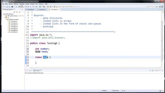Click the green Run button icon
The height and width of the screenshot is (93, 165).
40,6
